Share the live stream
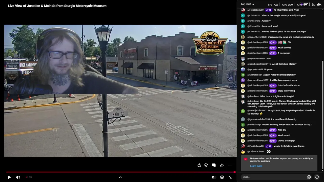Screen dimensions: 324x182 coord(222,165)
